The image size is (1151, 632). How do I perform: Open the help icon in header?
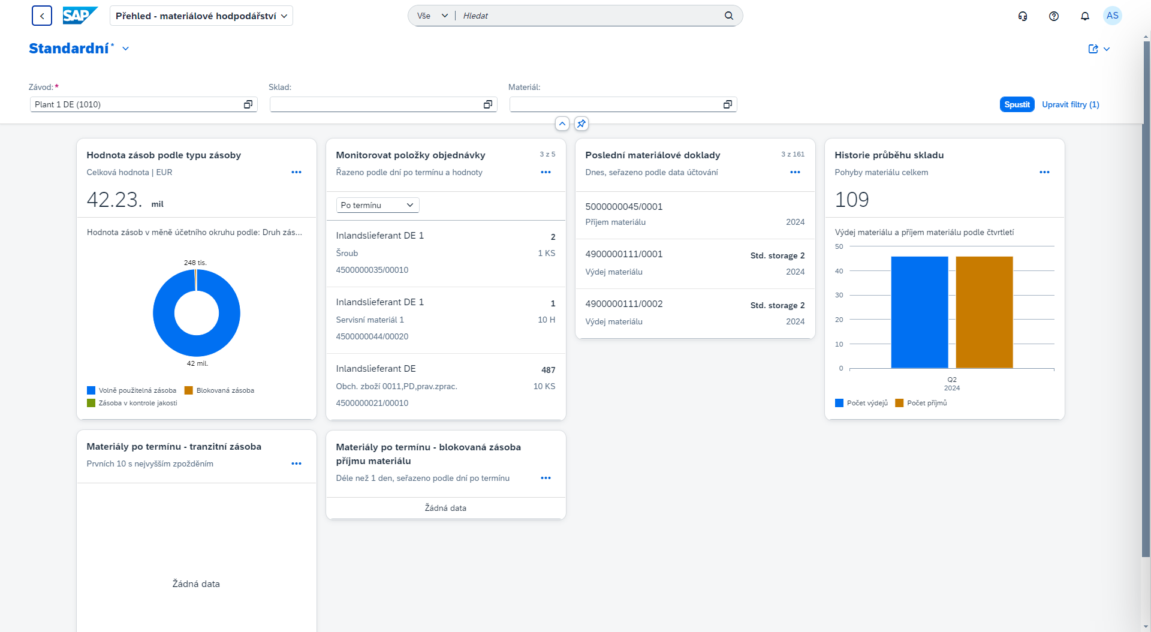coord(1054,16)
